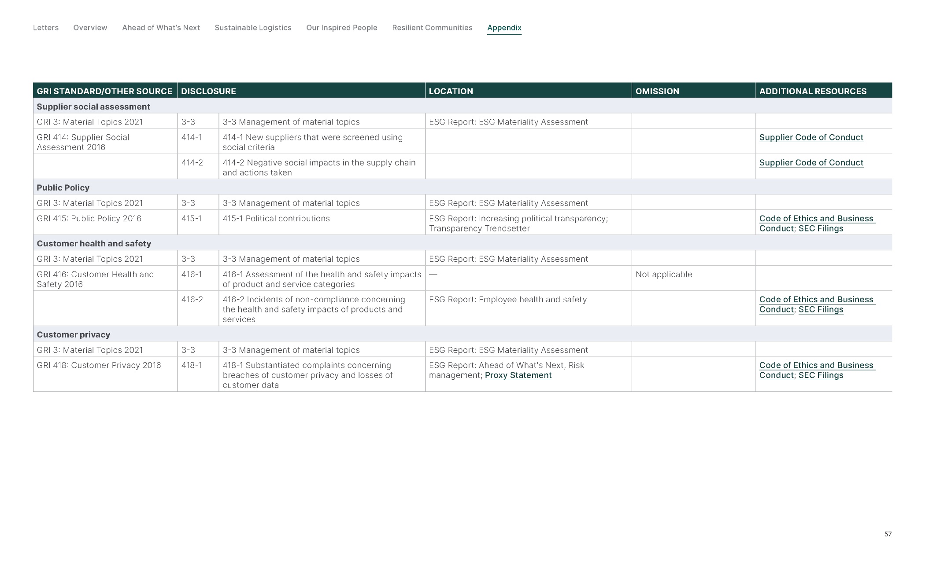Click 415-1 Political contributions text
This screenshot has width=925, height=561.
276,219
